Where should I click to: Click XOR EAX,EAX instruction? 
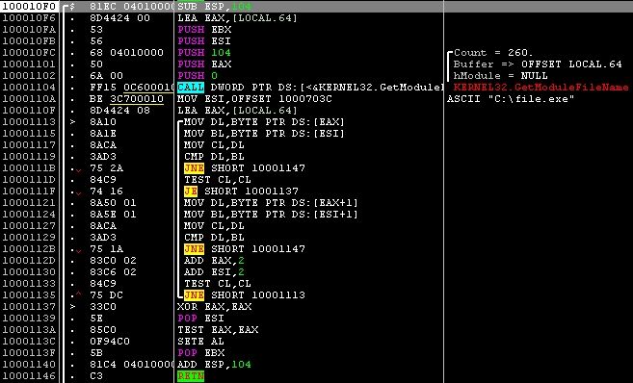(215, 307)
